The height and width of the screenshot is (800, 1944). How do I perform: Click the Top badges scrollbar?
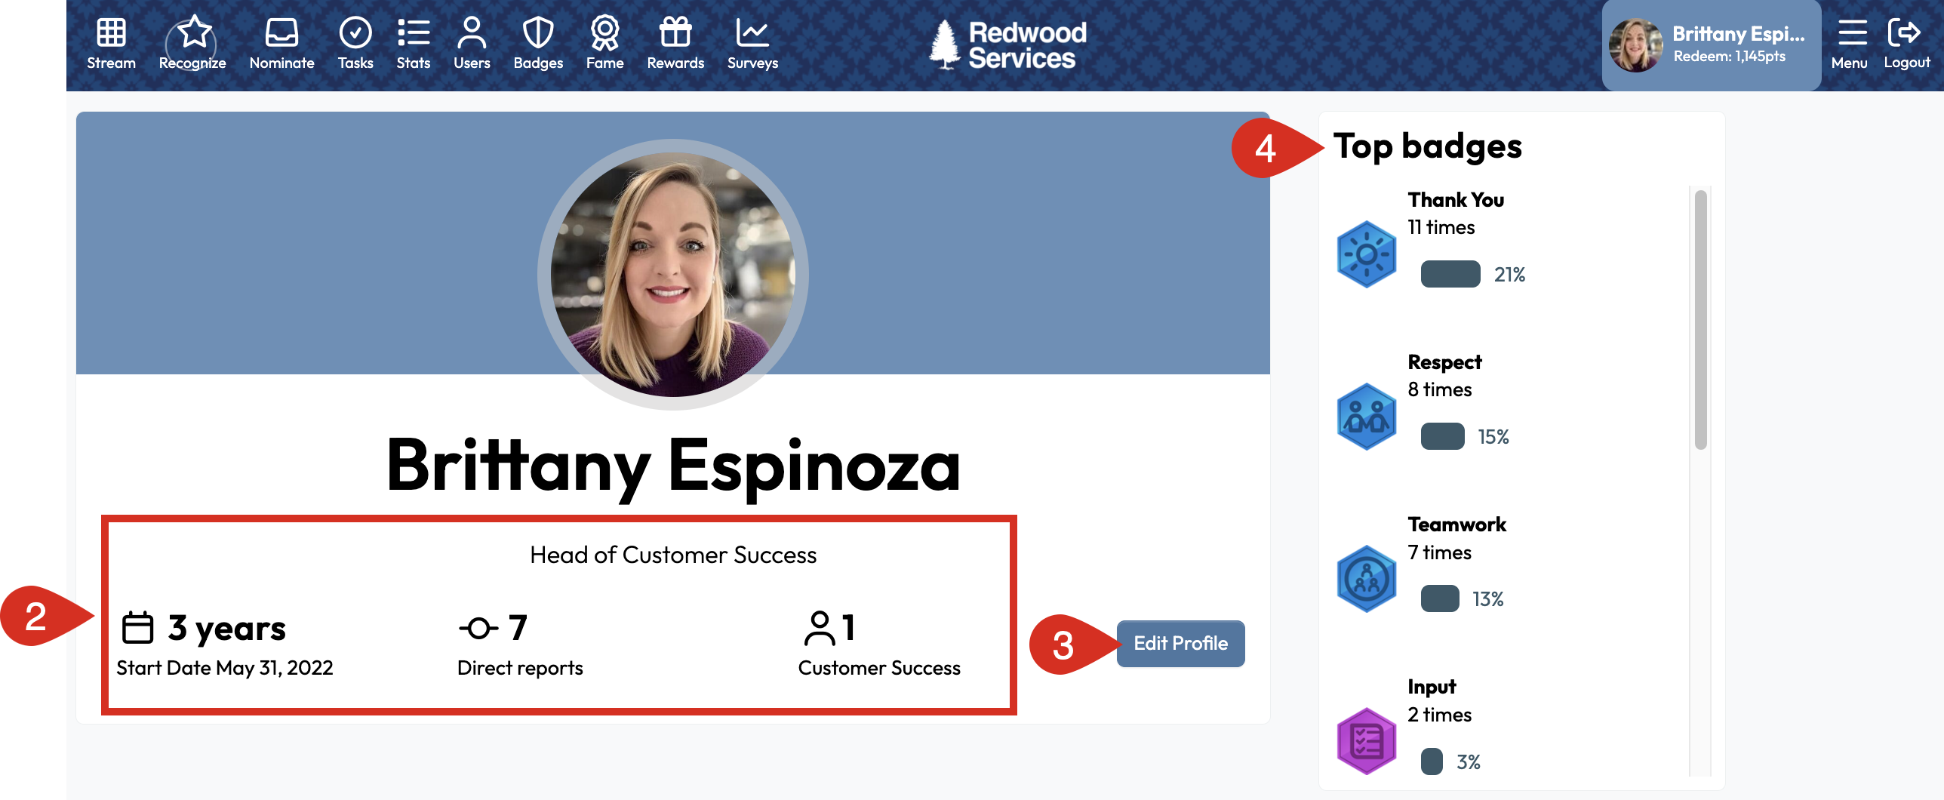pyautogui.click(x=1699, y=320)
